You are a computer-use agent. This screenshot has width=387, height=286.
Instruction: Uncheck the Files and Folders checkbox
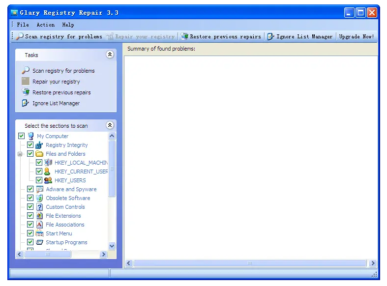[30, 154]
